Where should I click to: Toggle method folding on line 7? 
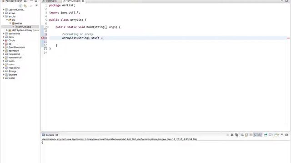48,27
